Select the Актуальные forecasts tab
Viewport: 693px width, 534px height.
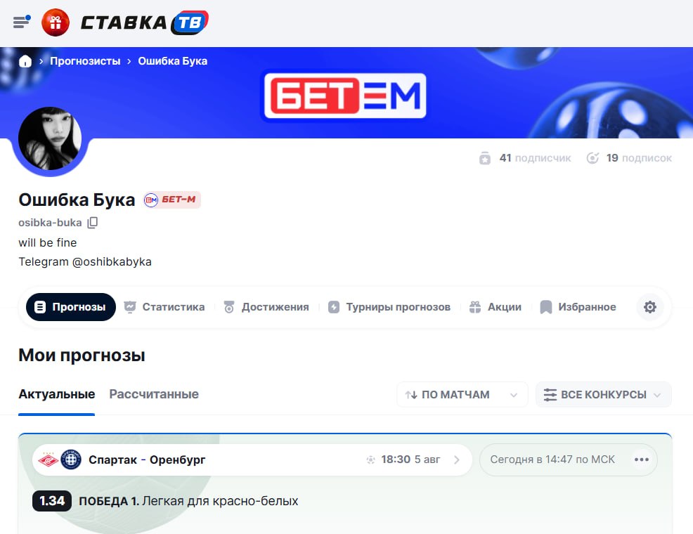56,394
